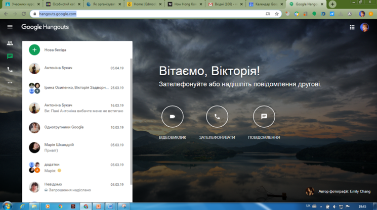377x210 pixels.
Task: Open Windows Start button
Action: point(7,206)
